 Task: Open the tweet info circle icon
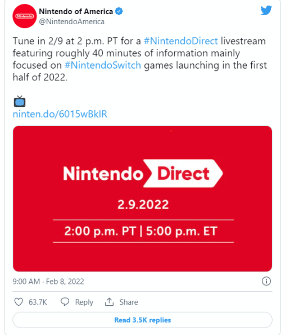266,281
